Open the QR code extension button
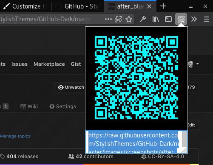 coord(181,19)
